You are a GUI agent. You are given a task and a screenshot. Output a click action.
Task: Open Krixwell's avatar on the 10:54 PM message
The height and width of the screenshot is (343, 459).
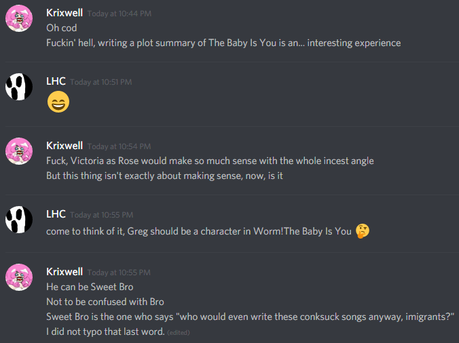19,151
